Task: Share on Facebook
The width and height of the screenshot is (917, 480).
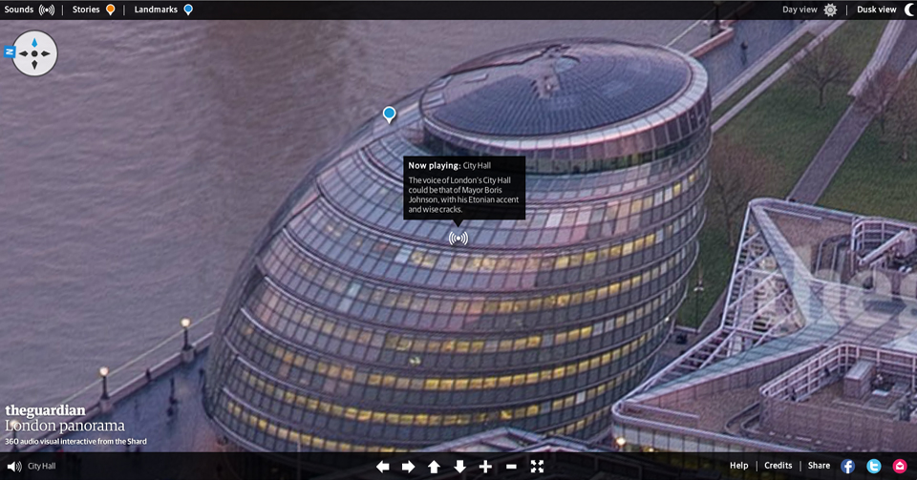Action: click(847, 466)
